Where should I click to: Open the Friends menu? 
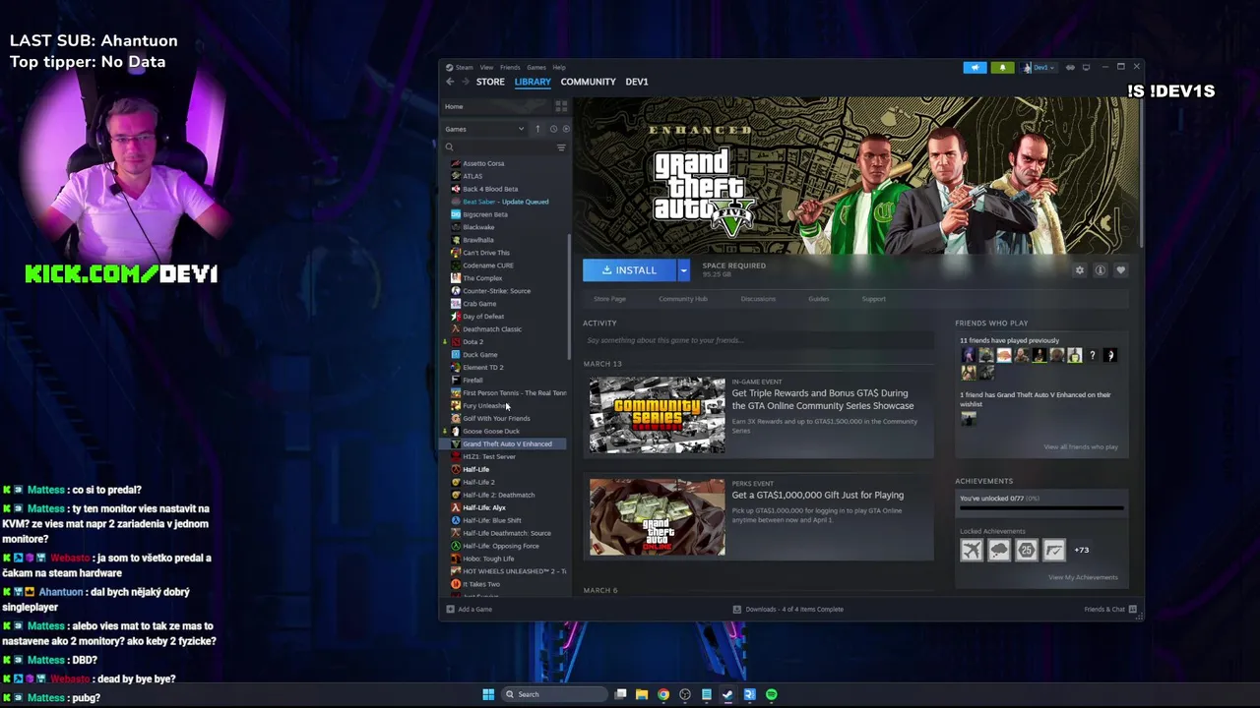click(x=510, y=68)
